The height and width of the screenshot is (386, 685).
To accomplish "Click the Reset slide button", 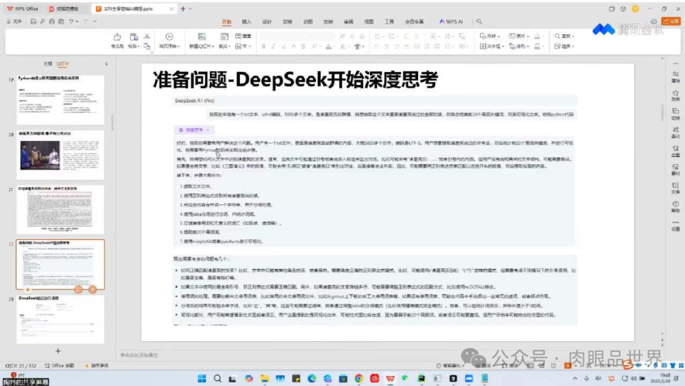I will tap(244, 36).
